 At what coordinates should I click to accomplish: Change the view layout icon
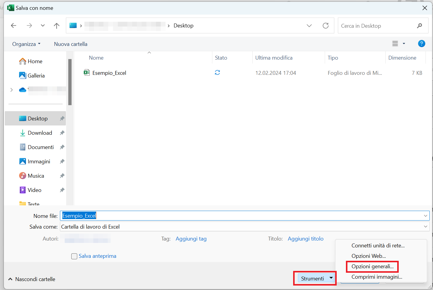(395, 44)
